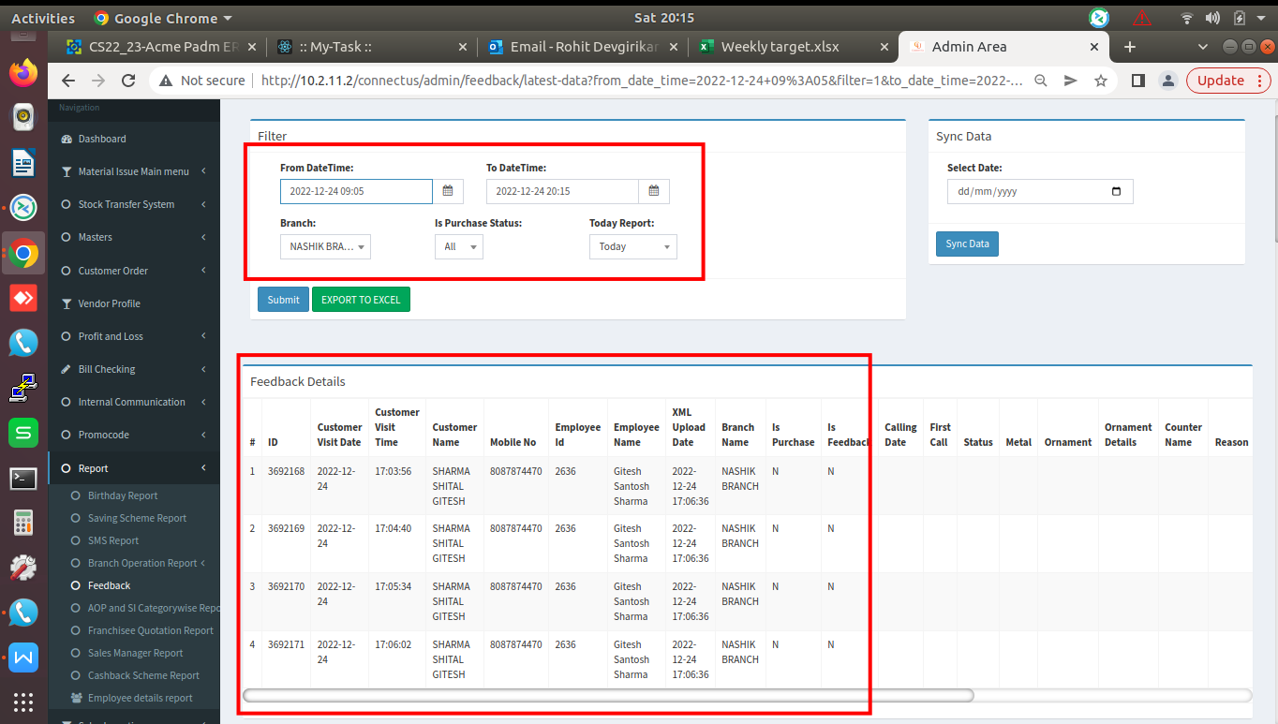Open the Today Report dropdown
This screenshot has width=1278, height=724.
(x=633, y=246)
